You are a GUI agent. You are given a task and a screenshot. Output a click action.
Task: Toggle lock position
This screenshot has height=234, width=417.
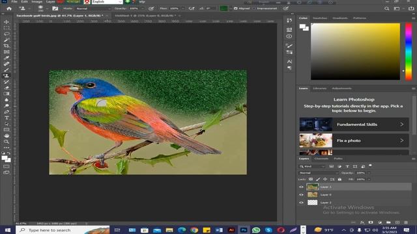point(325,179)
